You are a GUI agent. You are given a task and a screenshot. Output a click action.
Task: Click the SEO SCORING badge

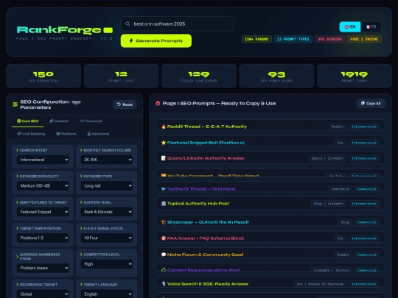coord(329,39)
